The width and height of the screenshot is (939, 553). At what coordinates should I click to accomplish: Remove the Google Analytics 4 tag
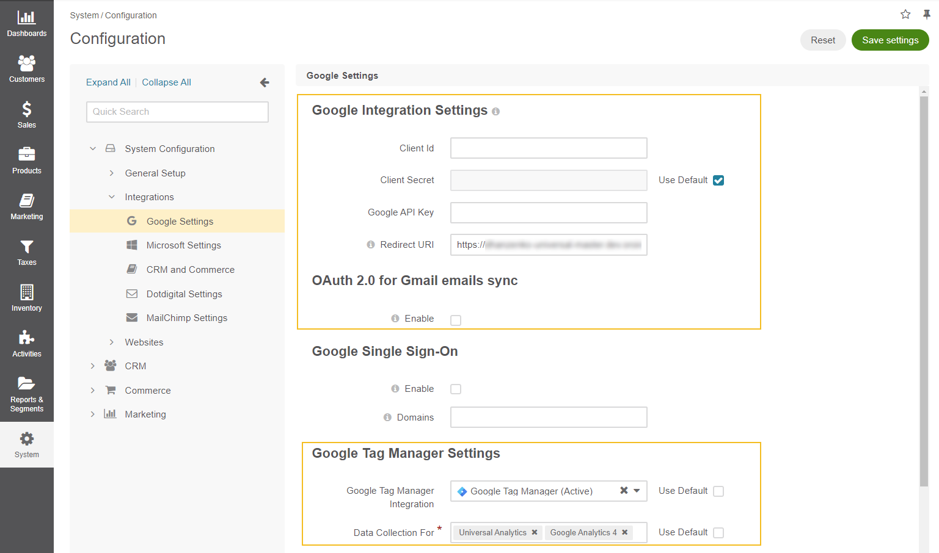(x=625, y=532)
